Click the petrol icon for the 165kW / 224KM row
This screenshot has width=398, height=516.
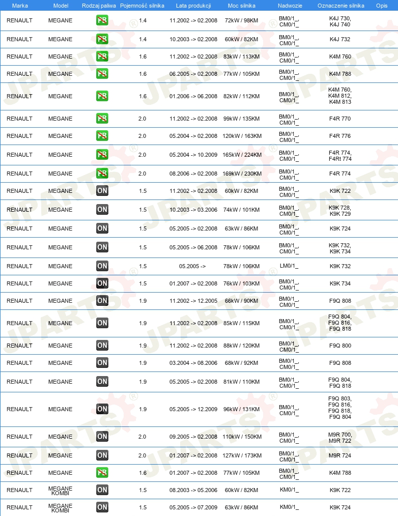click(102, 154)
